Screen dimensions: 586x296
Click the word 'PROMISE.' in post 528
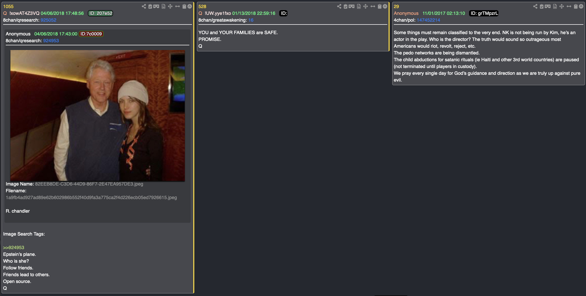(210, 39)
